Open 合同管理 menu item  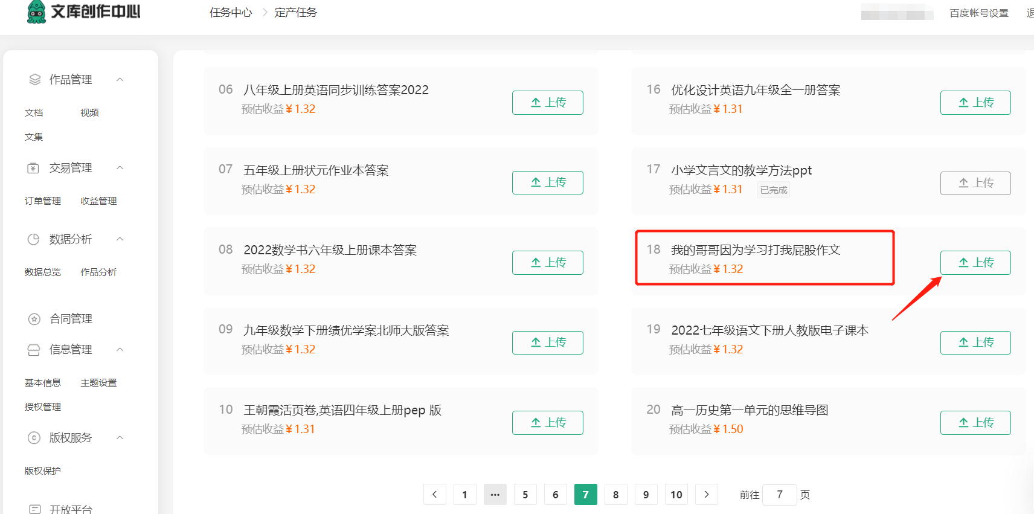point(71,319)
